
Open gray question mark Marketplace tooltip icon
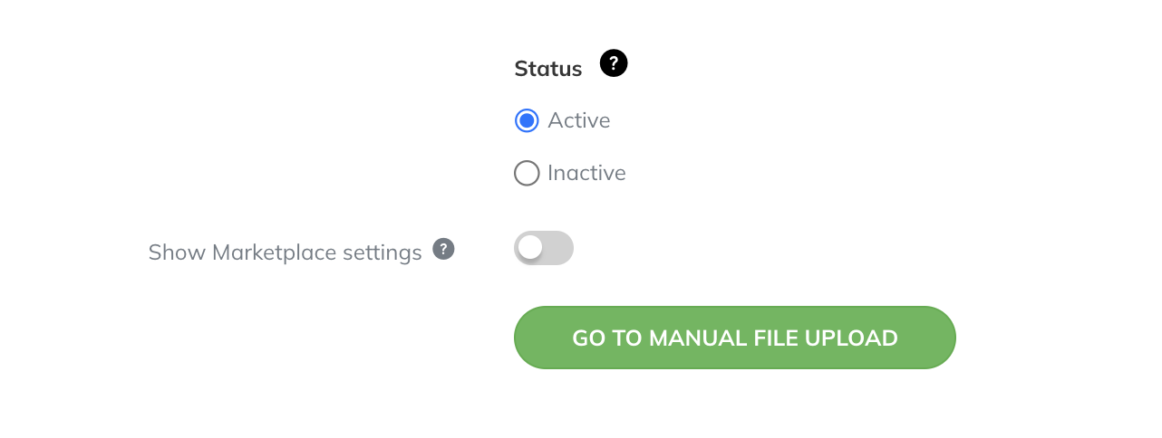click(x=443, y=249)
